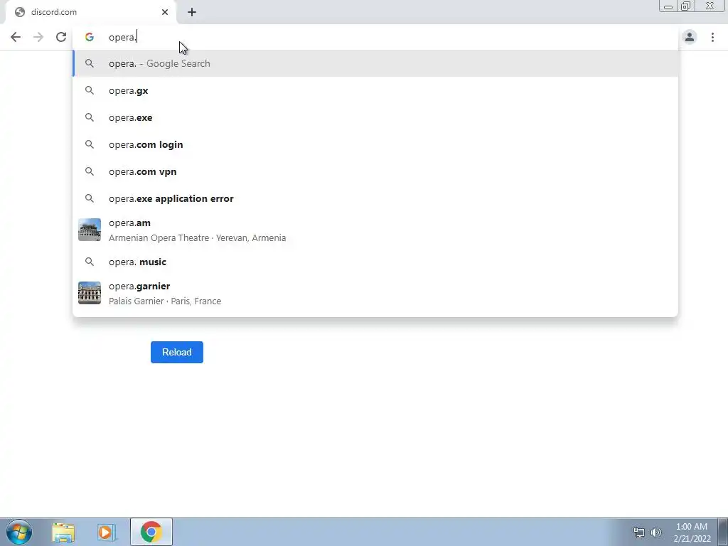Open the Chrome three-dot menu
The width and height of the screenshot is (728, 546).
pos(712,37)
